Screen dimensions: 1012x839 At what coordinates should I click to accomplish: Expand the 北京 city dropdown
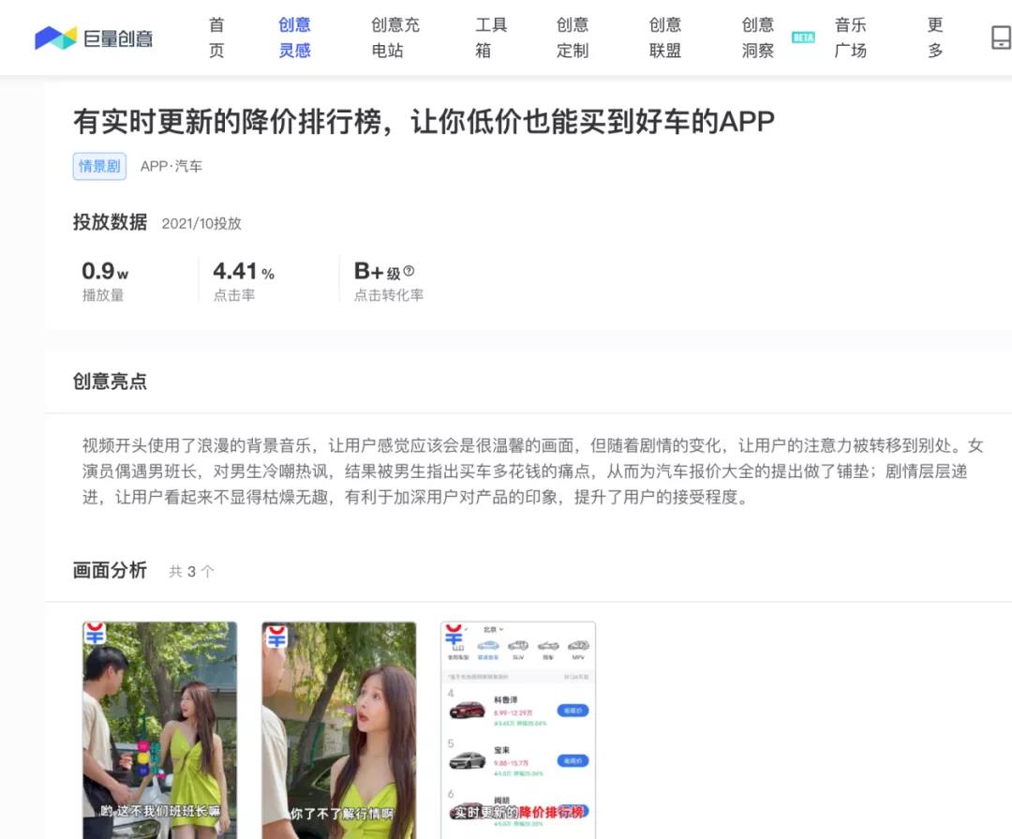tap(493, 629)
